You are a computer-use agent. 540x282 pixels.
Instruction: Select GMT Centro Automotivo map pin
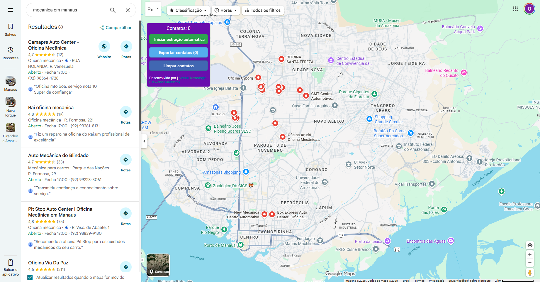[x=306, y=95]
